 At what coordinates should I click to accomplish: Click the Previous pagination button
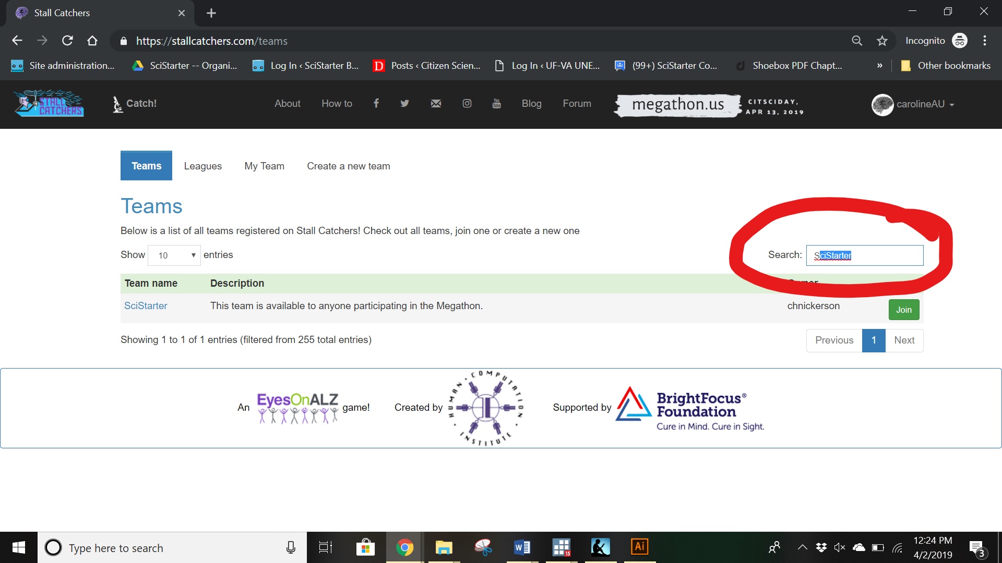point(834,340)
